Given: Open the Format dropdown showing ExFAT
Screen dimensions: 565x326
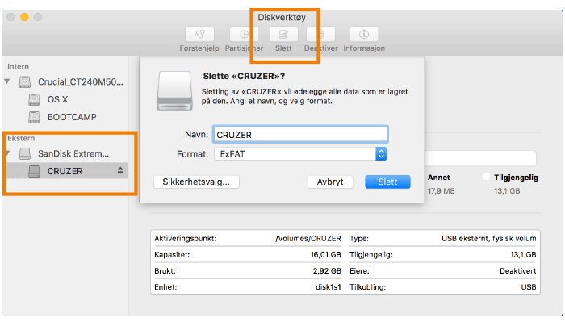Looking at the screenshot, I should pos(299,153).
